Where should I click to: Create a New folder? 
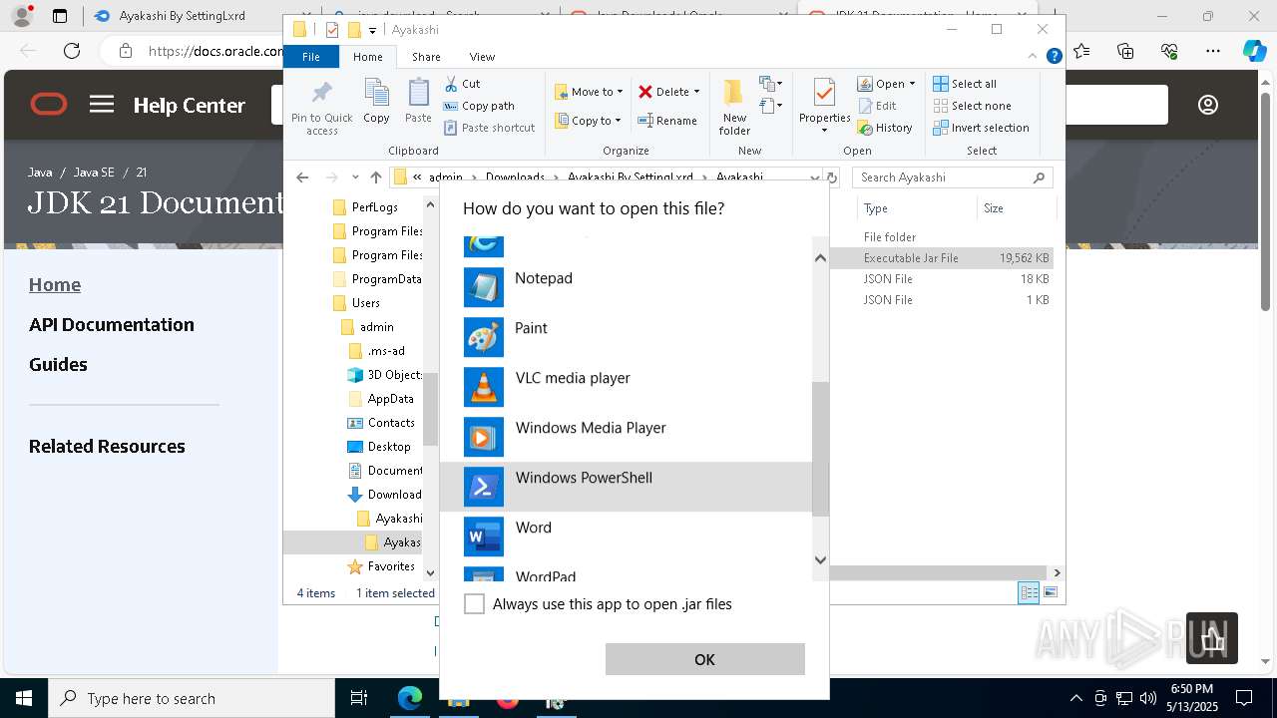[734, 108]
